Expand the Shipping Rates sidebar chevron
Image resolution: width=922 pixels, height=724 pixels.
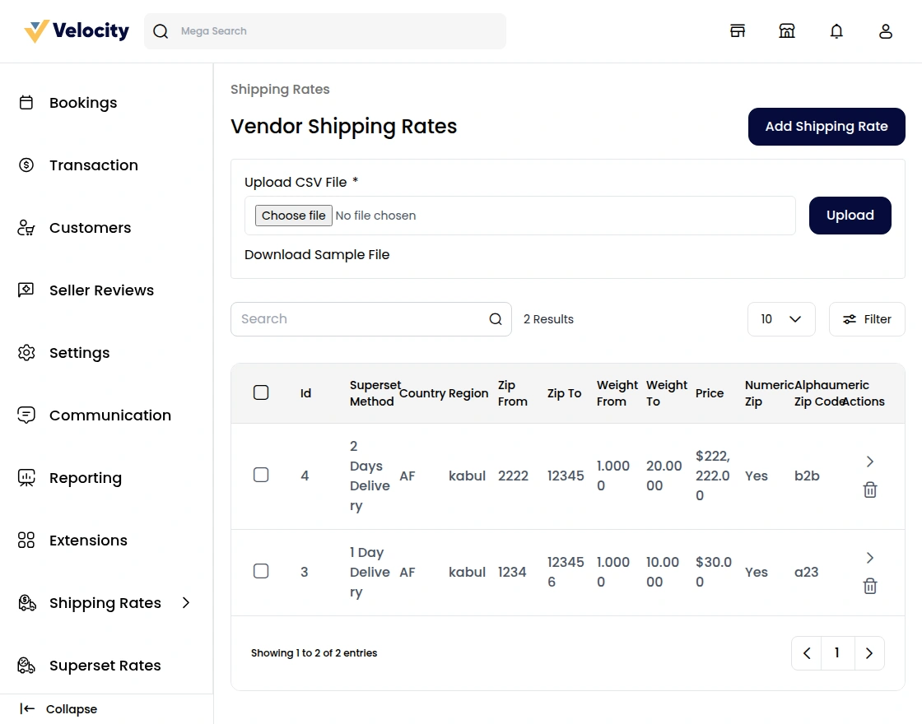pos(186,603)
